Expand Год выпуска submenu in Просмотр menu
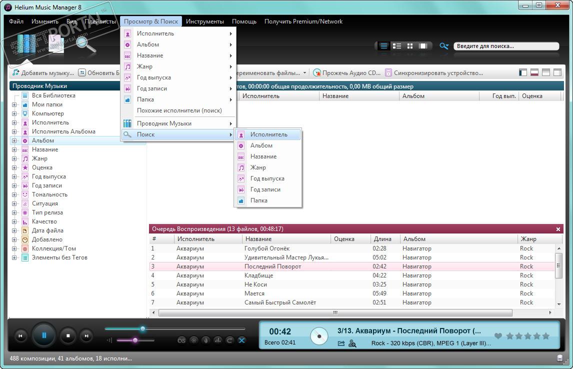Viewport: 573px width, 369px height. coord(178,77)
